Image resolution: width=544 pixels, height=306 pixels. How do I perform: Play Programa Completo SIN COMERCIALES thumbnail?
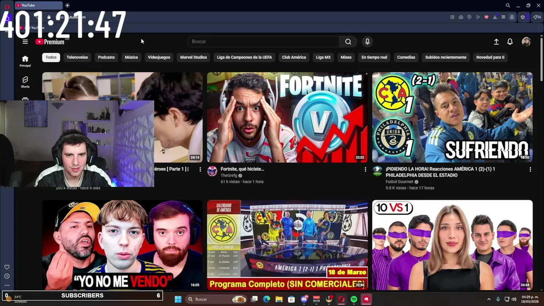click(x=287, y=245)
